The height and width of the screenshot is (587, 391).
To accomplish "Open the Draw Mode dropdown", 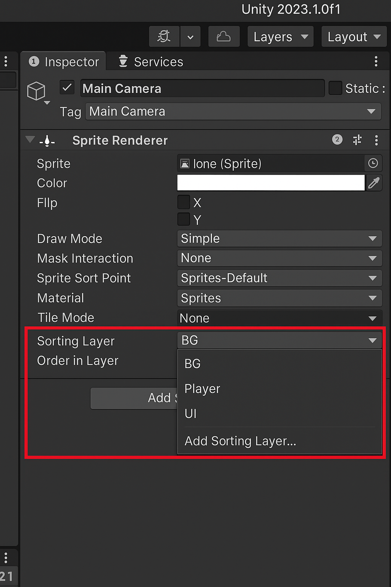I will click(x=279, y=238).
